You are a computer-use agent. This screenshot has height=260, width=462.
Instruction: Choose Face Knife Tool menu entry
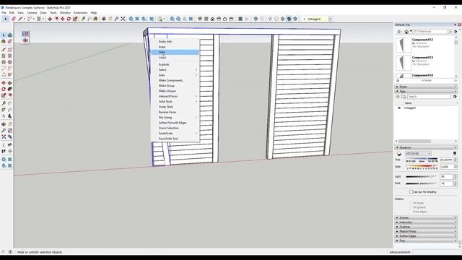point(175,139)
